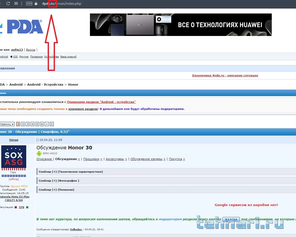Open reputation value 376 link

coord(21,207)
